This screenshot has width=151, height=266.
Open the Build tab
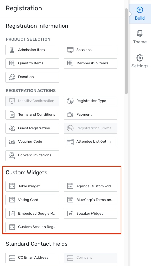click(140, 14)
